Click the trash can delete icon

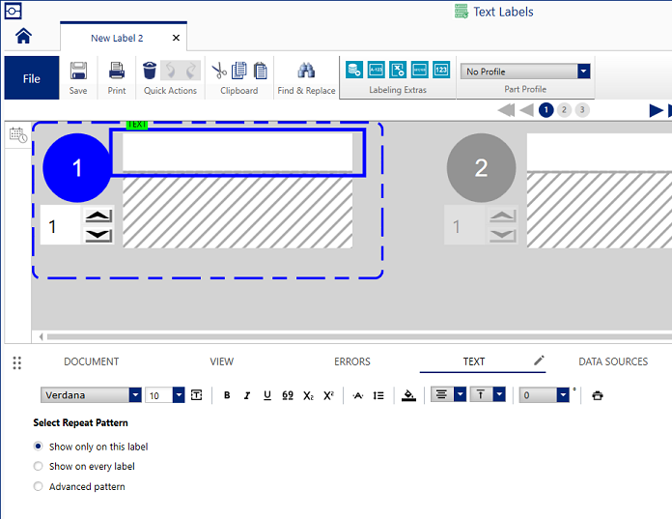(150, 71)
